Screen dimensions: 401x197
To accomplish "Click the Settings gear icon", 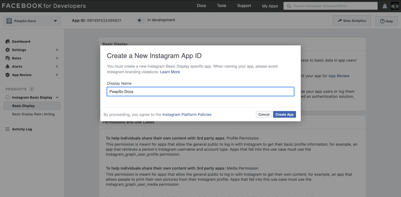I will tap(8, 50).
